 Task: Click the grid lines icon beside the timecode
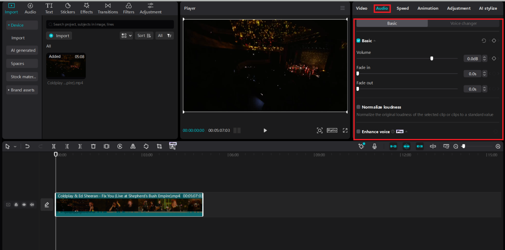(x=237, y=130)
